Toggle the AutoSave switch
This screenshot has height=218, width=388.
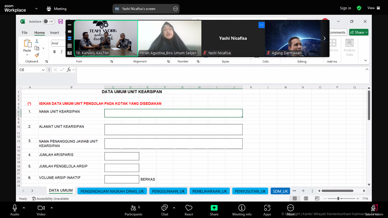pyautogui.click(x=49, y=21)
